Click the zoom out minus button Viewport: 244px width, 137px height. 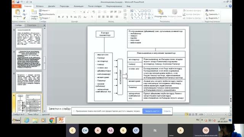[x=206, y=114]
